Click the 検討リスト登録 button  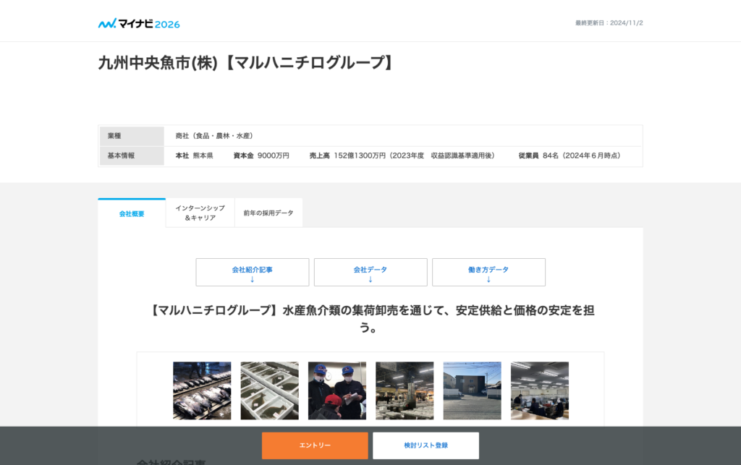click(425, 445)
